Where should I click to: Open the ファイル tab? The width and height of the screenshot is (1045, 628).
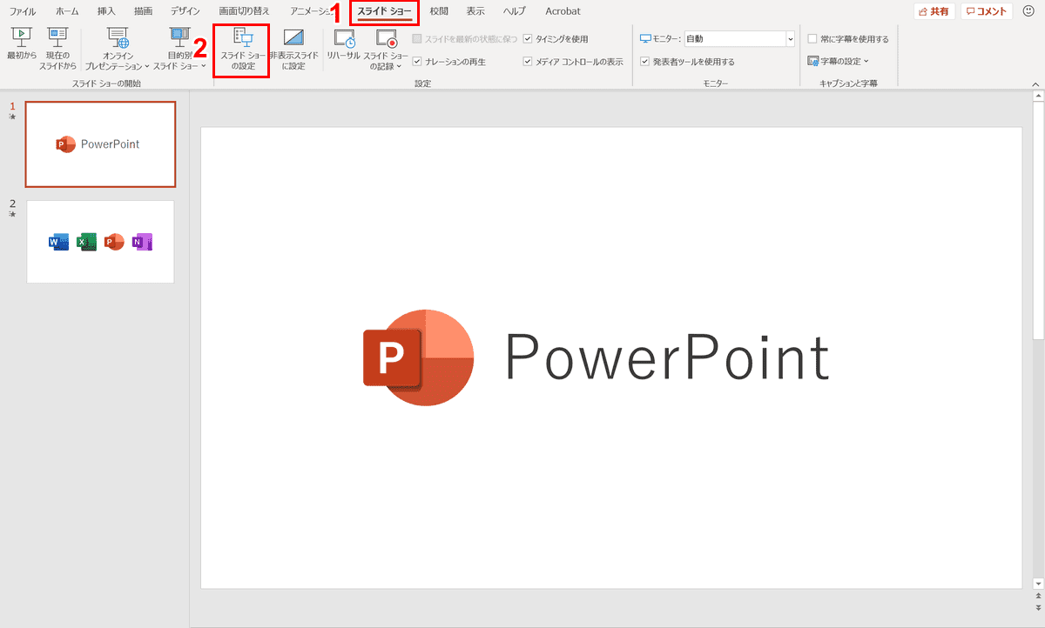[x=23, y=11]
